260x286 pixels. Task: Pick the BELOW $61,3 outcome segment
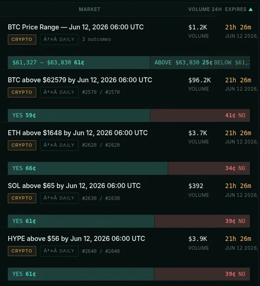click(x=230, y=63)
